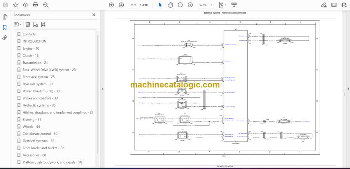Click the Print file icon
This screenshot has height=169, width=350.
(x=36, y=5)
